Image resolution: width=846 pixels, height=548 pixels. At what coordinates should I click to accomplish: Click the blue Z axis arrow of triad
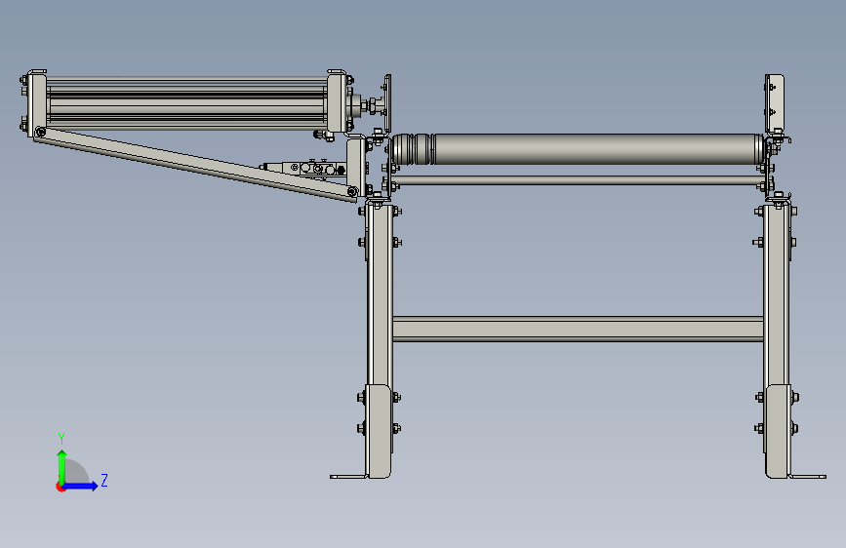81,486
